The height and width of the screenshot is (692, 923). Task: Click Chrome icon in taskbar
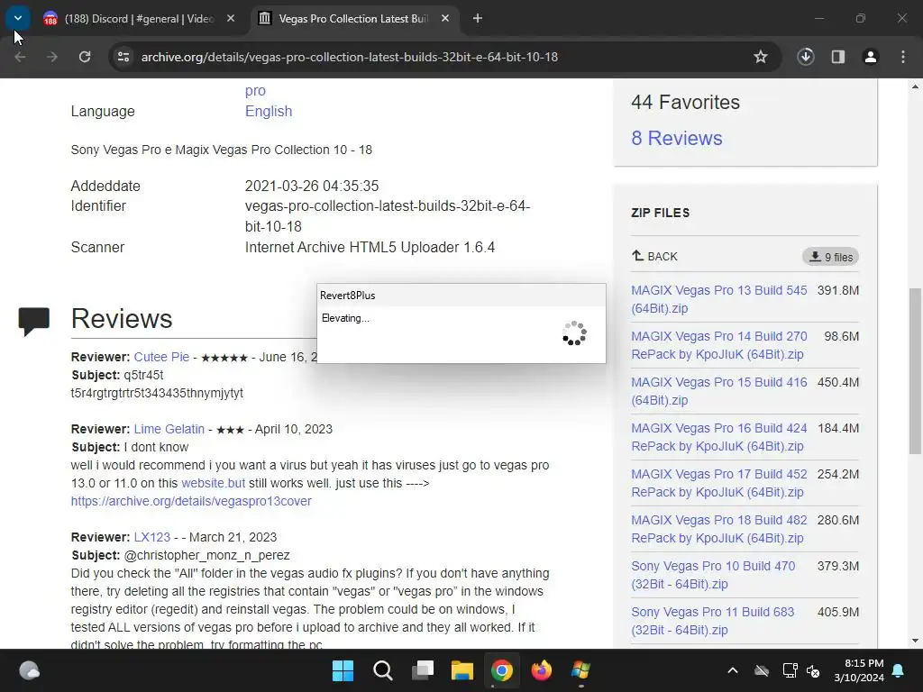[501, 670]
